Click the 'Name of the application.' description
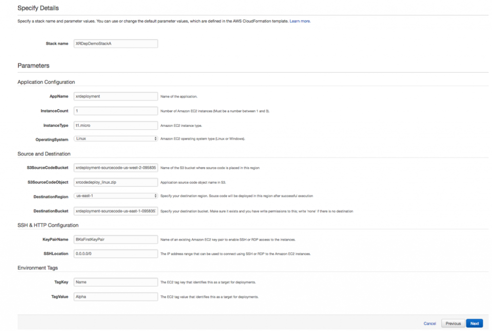492x331 pixels. point(179,97)
